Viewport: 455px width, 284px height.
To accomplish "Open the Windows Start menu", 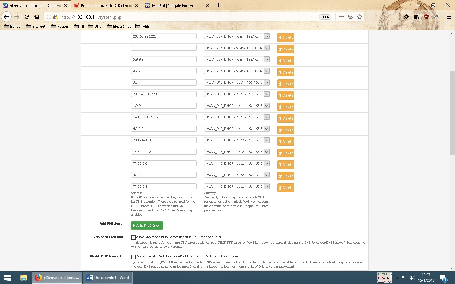I will point(8,278).
